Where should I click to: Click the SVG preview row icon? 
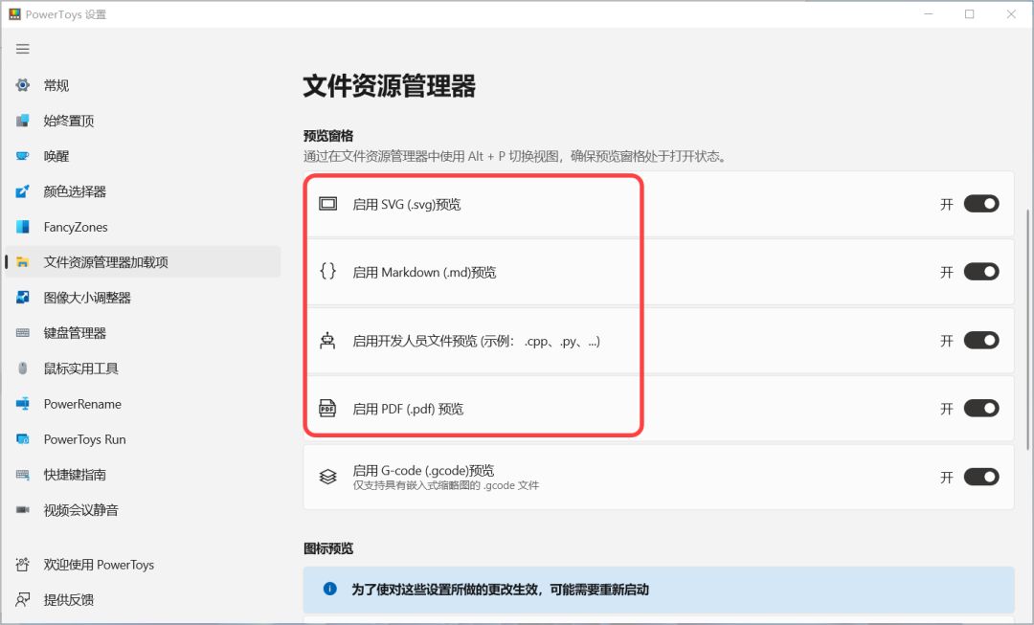pos(327,204)
